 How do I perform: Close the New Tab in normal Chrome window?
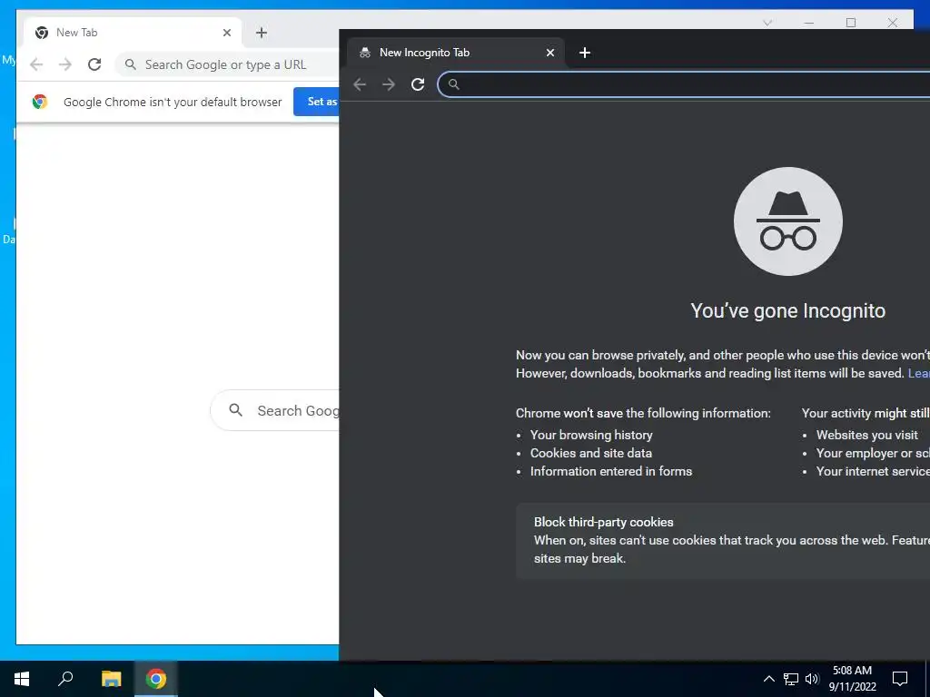226,33
